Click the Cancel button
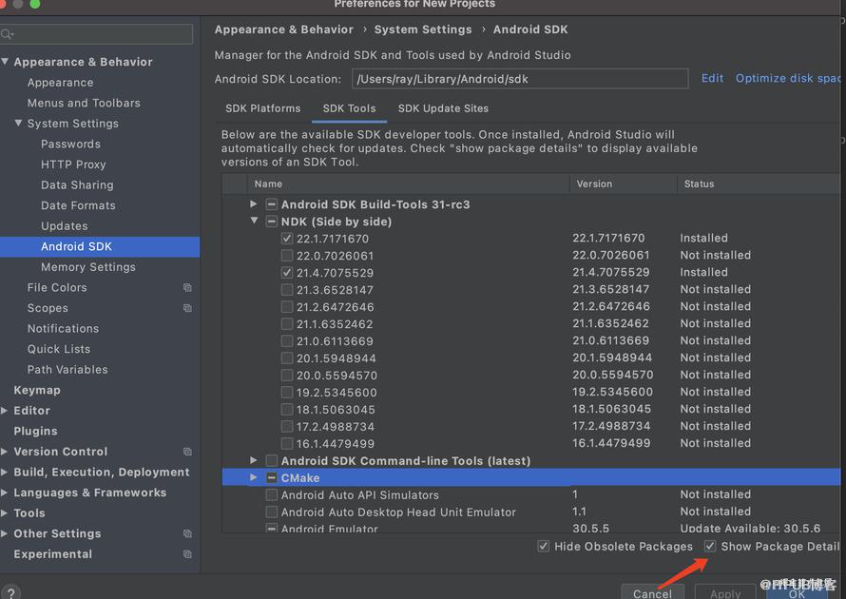846x599 pixels. coord(652,593)
